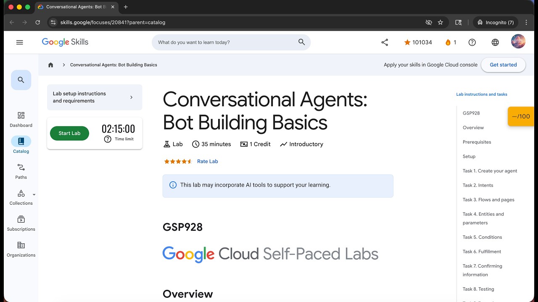Open Collections in the sidebar
The image size is (538, 302).
click(x=21, y=198)
